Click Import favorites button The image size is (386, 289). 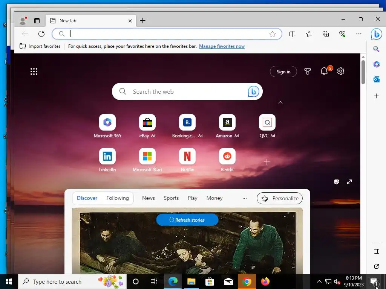click(40, 46)
